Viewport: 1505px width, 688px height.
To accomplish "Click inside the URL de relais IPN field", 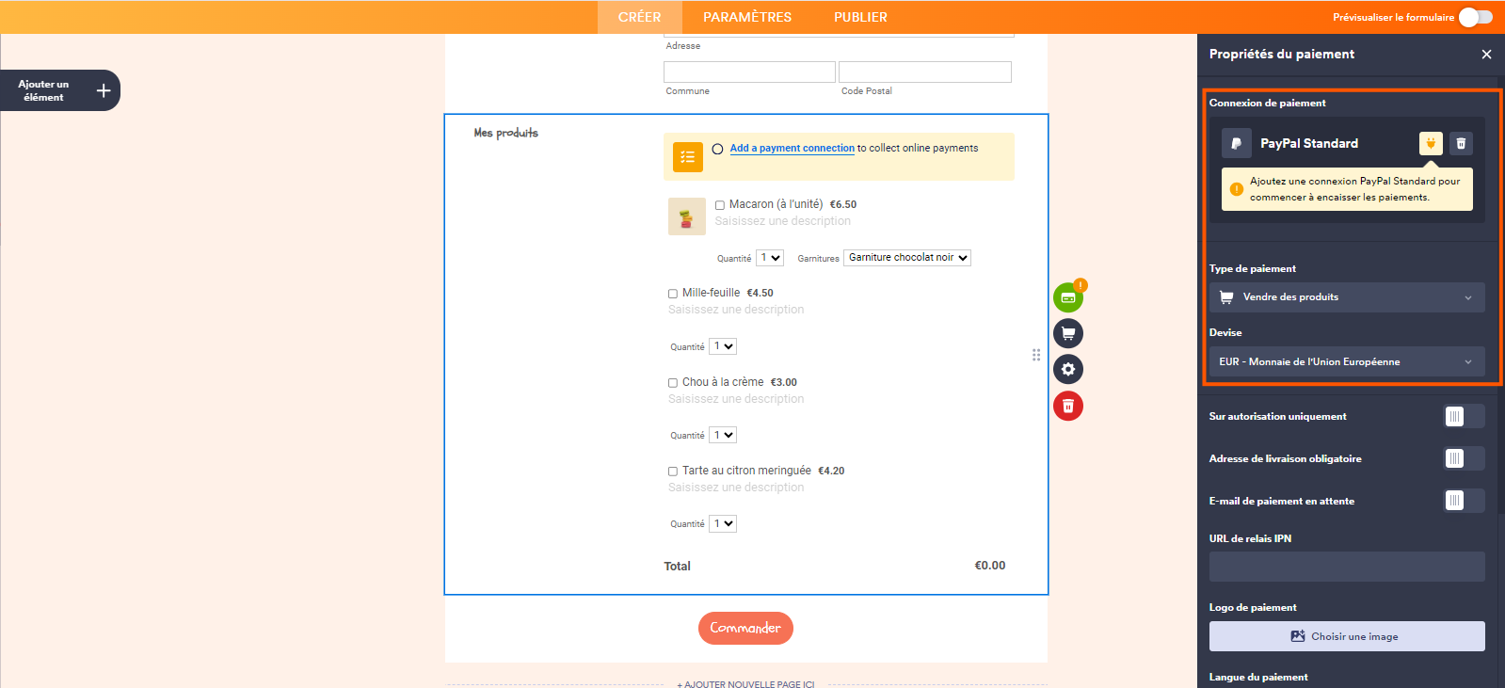I will [x=1346, y=567].
